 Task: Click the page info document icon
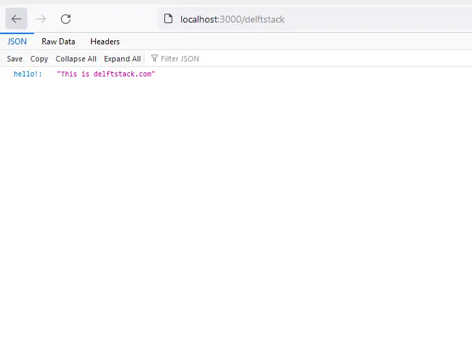tap(168, 18)
